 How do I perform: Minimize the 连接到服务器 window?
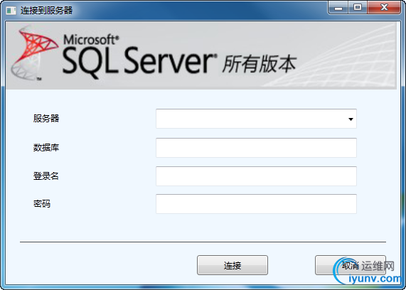point(338,8)
